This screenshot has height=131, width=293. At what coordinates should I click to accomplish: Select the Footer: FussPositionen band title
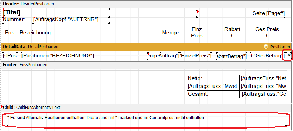[25, 65]
